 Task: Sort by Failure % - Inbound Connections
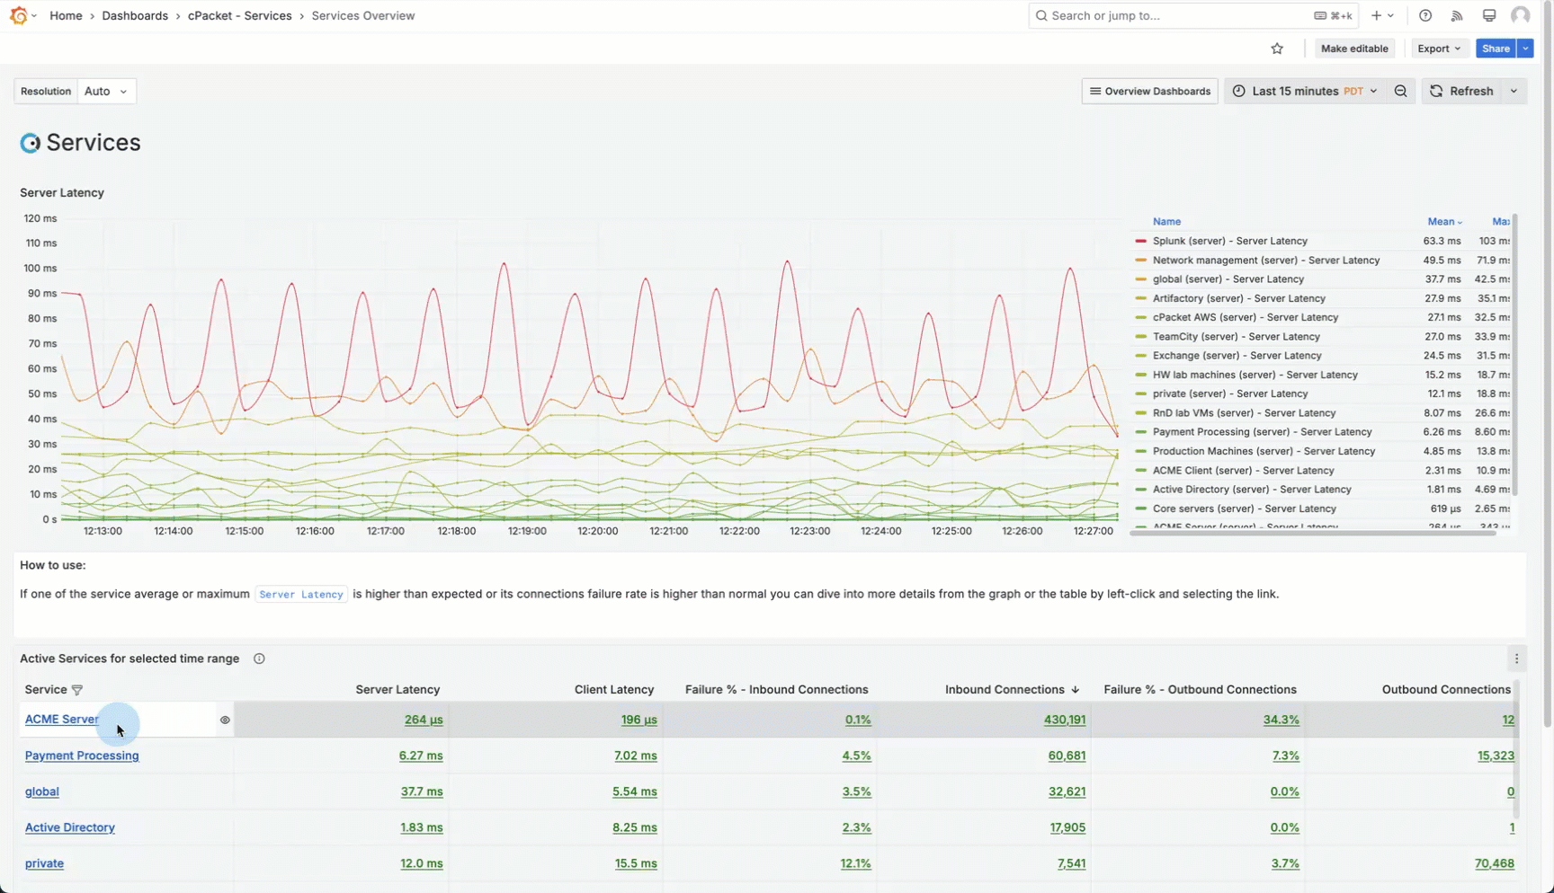click(777, 690)
